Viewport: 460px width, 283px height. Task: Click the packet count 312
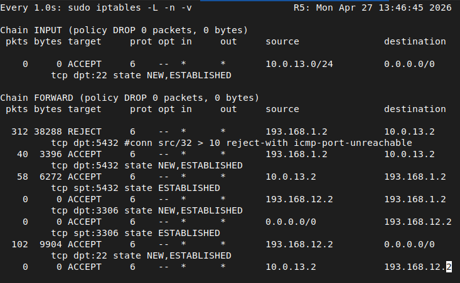(x=19, y=131)
